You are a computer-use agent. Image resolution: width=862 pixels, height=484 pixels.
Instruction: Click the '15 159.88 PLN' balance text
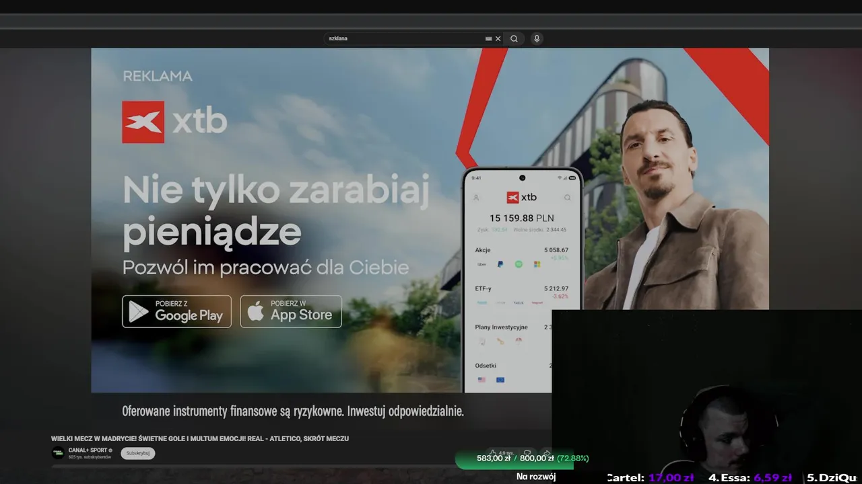click(x=521, y=218)
